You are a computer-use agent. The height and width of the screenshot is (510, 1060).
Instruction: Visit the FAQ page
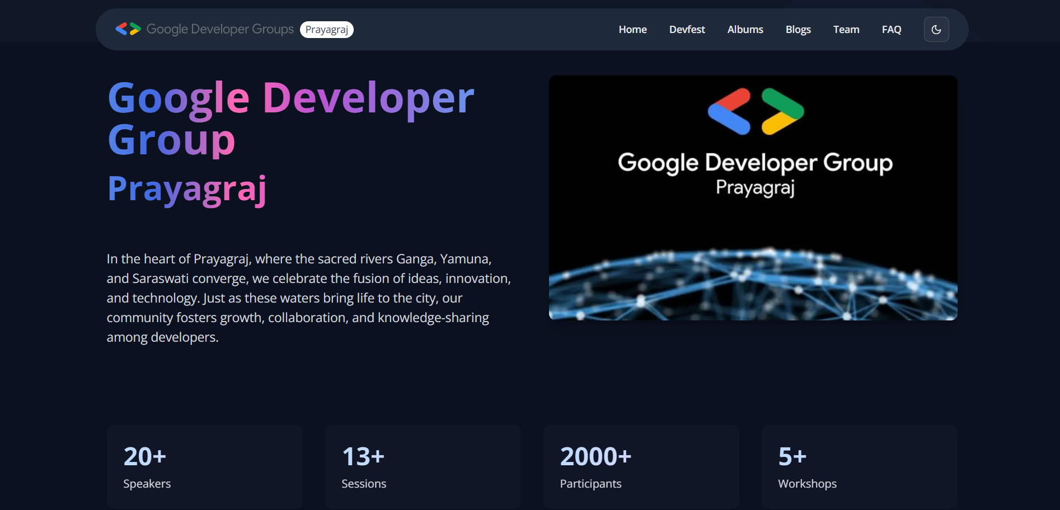point(892,30)
